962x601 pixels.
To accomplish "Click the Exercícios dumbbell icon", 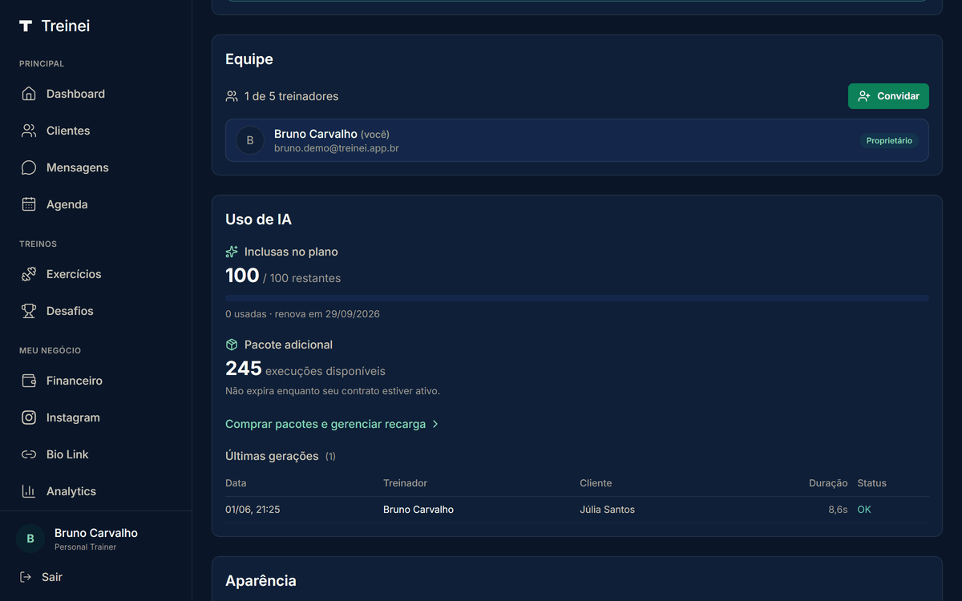I will coord(29,274).
